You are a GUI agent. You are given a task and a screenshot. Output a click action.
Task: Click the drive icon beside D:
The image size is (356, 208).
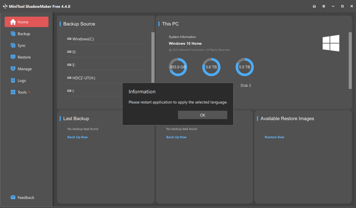pos(69,52)
